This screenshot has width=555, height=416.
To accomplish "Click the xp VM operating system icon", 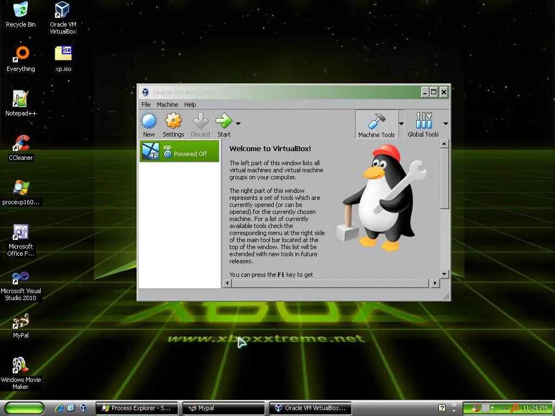I will pos(151,151).
